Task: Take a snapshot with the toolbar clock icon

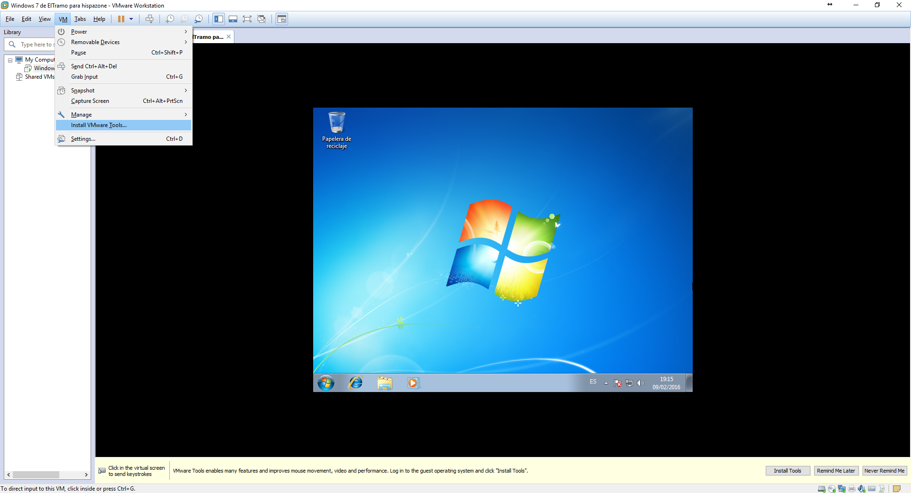Action: [x=170, y=19]
